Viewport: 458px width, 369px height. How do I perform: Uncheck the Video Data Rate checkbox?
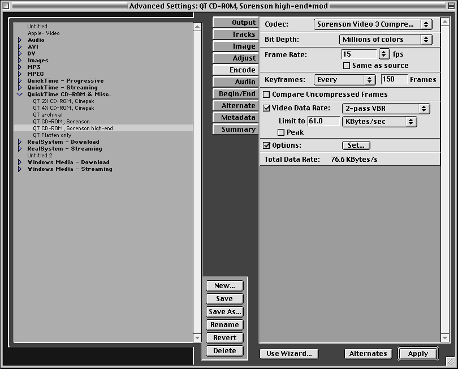coord(267,108)
